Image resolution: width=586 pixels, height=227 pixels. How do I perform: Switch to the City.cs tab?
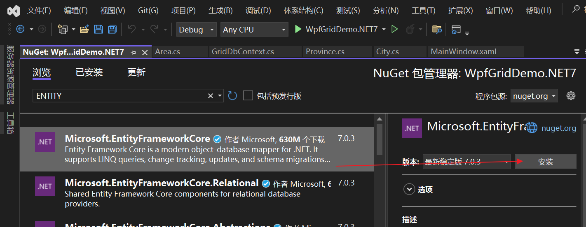400,52
